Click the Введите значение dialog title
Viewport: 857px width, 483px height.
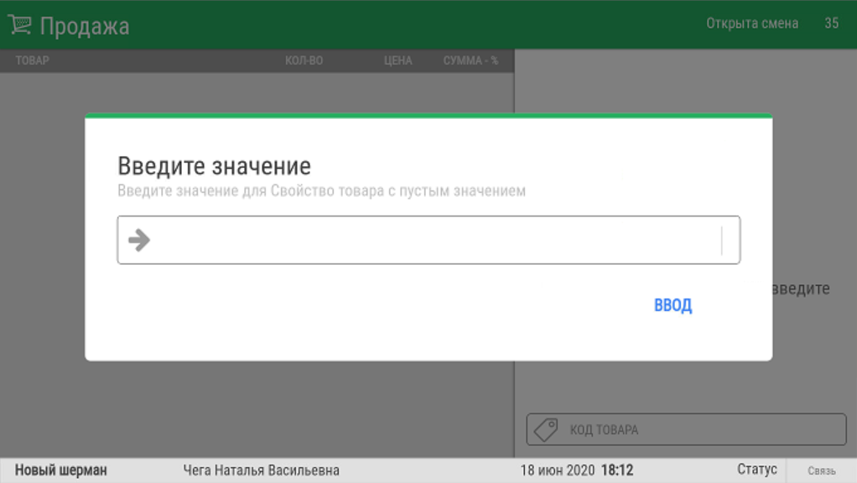215,166
